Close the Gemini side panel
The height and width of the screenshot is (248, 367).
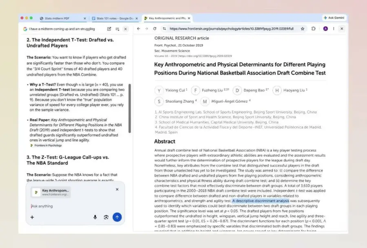tap(126, 29)
